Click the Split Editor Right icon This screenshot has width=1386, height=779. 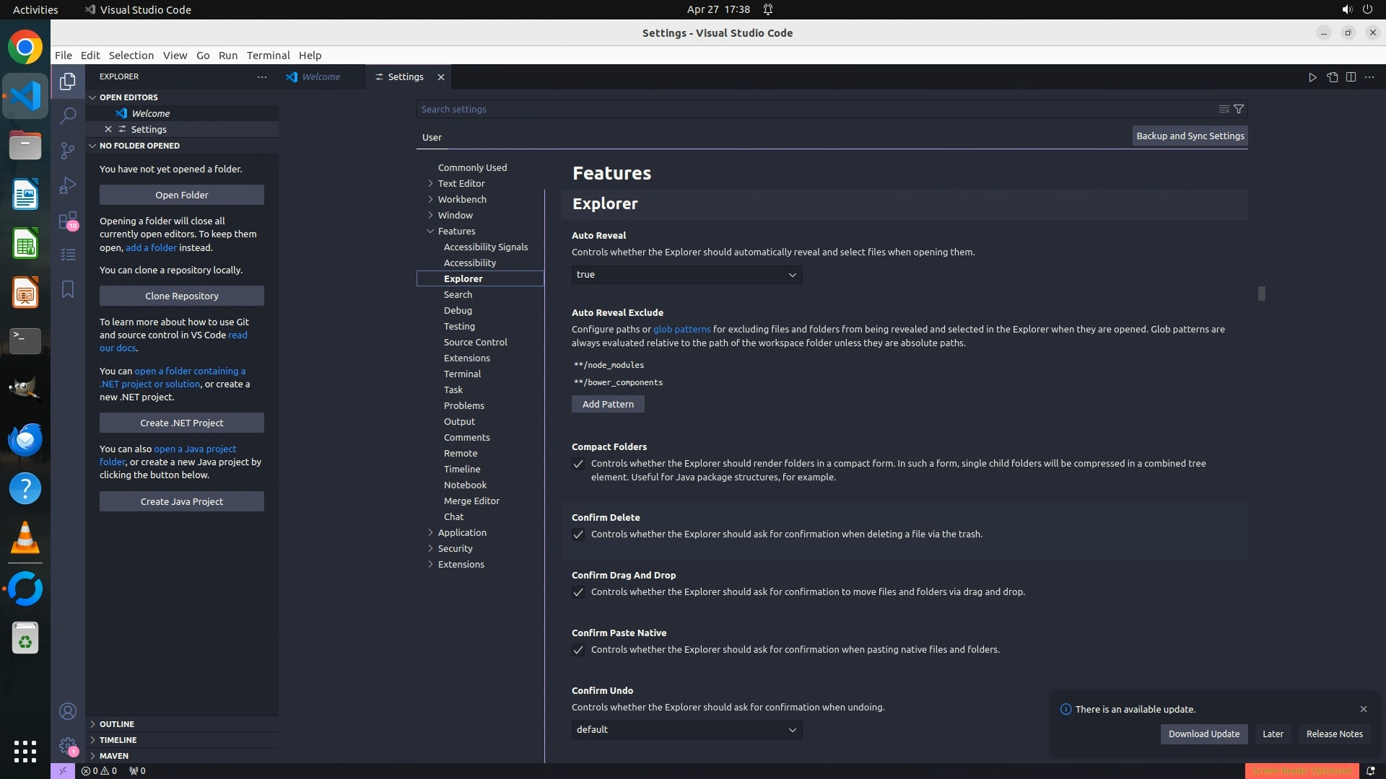pyautogui.click(x=1351, y=77)
